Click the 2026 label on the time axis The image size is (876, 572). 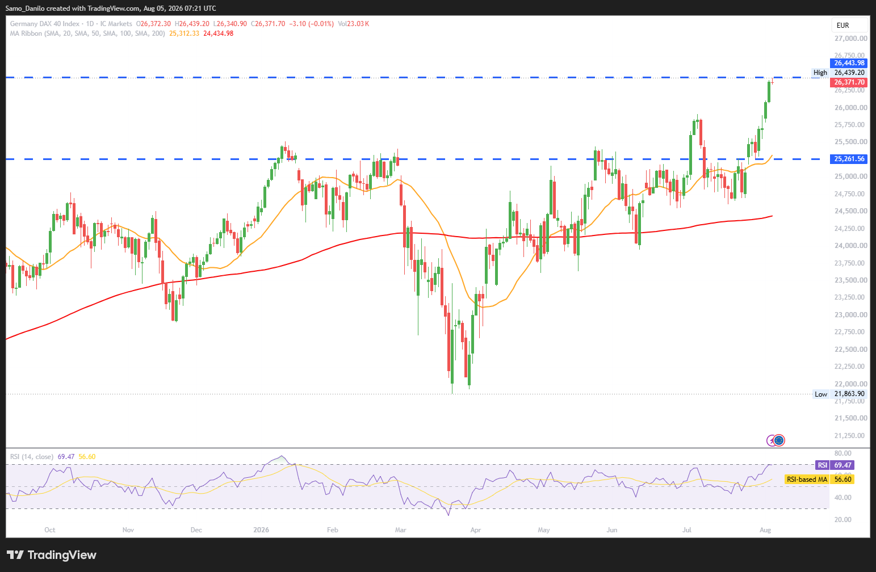[x=261, y=530]
